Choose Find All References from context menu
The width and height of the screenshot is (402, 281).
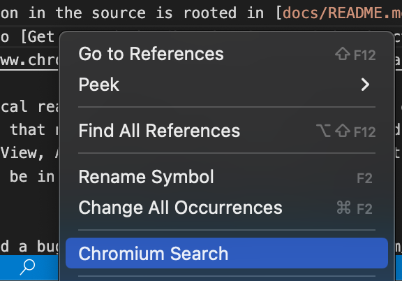tap(227, 131)
